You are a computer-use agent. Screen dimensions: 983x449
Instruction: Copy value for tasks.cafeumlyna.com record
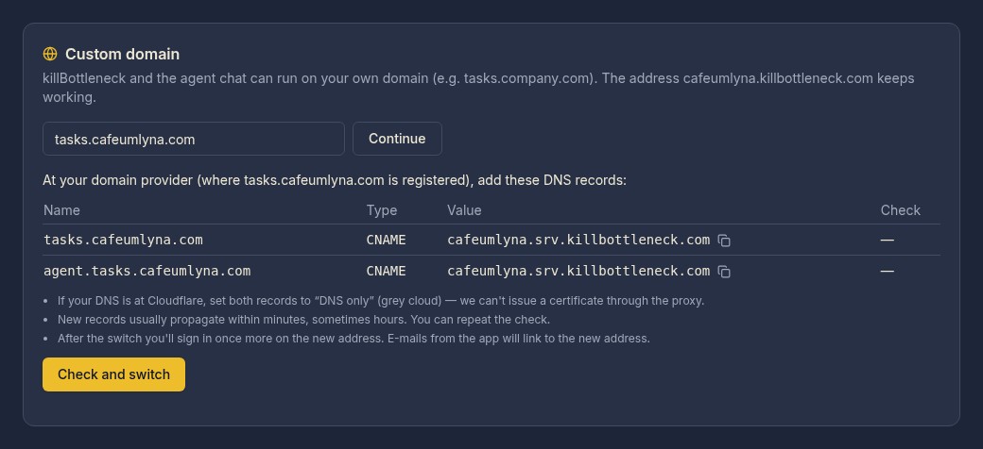pos(724,241)
